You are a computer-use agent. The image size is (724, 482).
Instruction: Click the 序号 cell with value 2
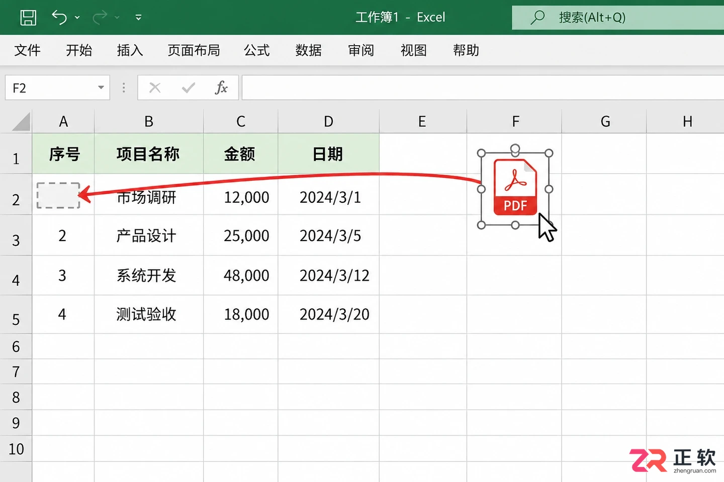pyautogui.click(x=63, y=235)
